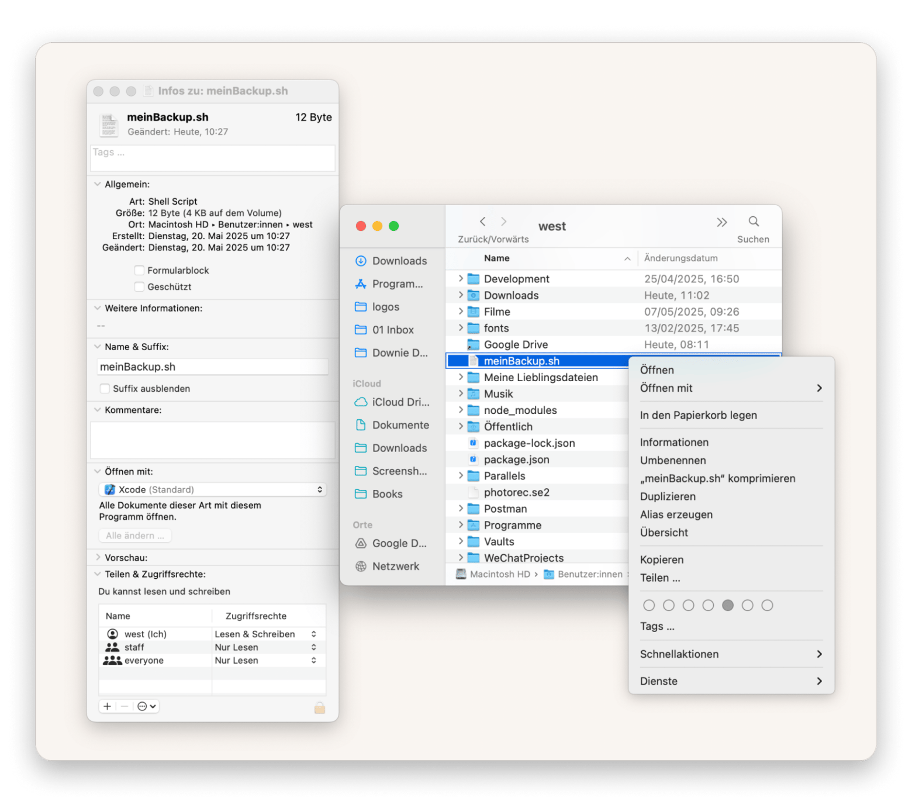Choose Umbenennen from the context menu

pyautogui.click(x=673, y=460)
